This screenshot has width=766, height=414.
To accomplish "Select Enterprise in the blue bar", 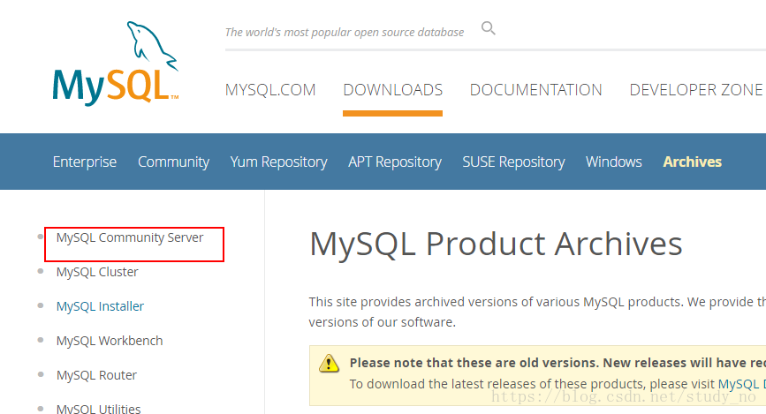I will click(85, 162).
